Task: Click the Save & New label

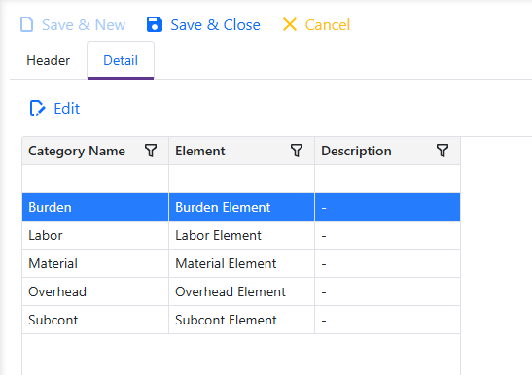Action: pos(84,25)
